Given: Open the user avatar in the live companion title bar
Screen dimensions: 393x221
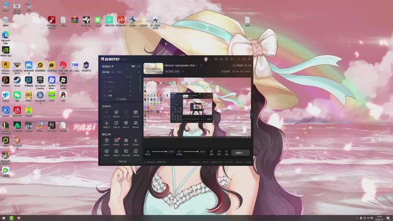Looking at the screenshot, I should tap(206, 59).
